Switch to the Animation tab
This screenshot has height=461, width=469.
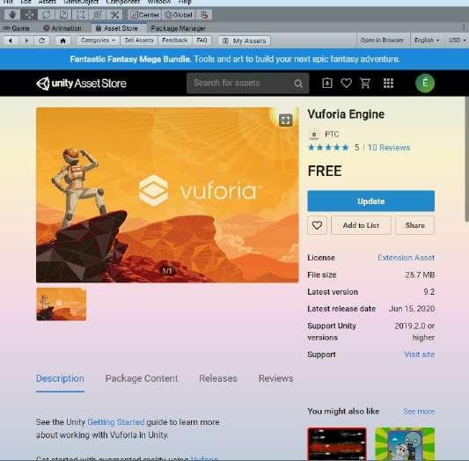(x=62, y=28)
